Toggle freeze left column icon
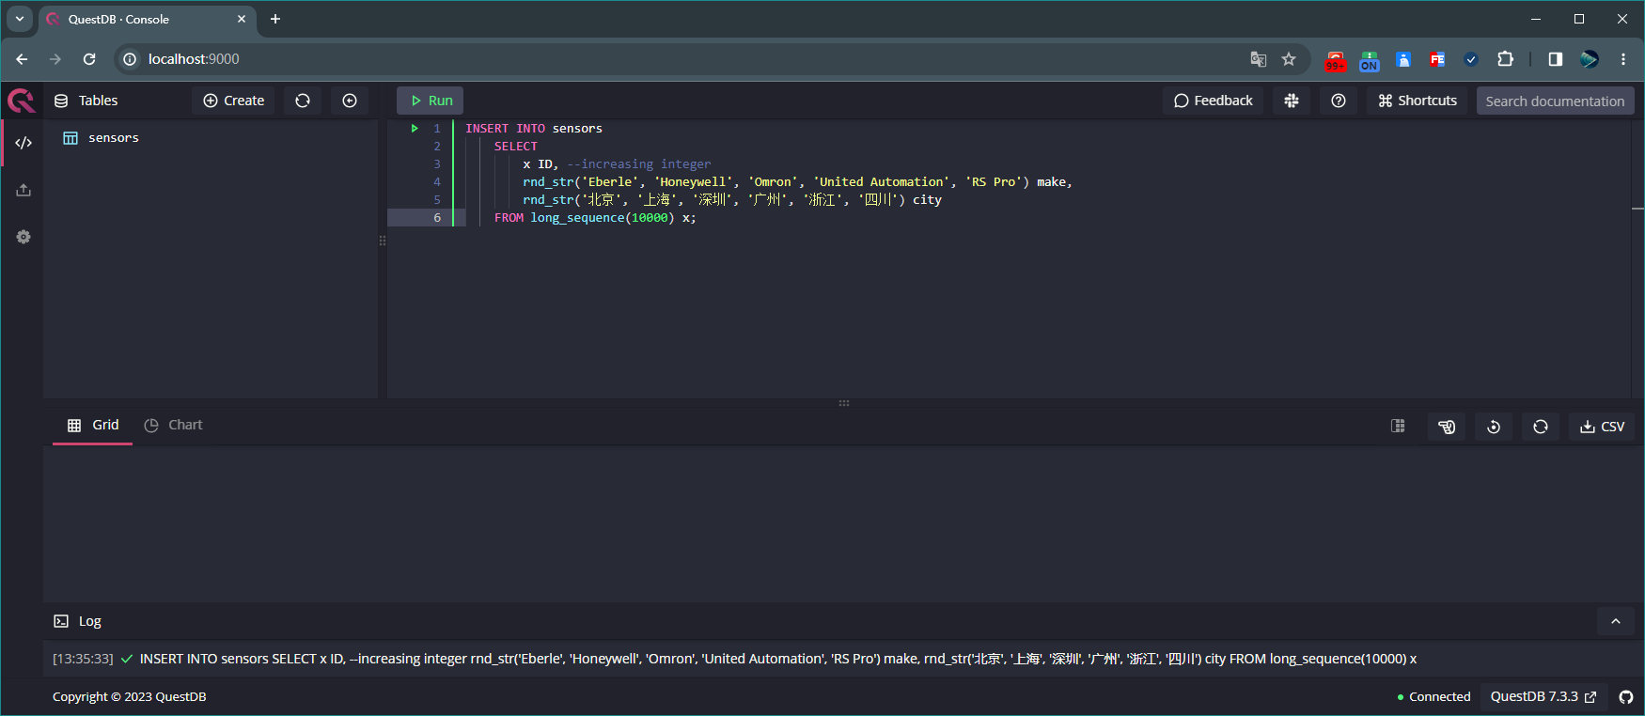 click(1399, 427)
